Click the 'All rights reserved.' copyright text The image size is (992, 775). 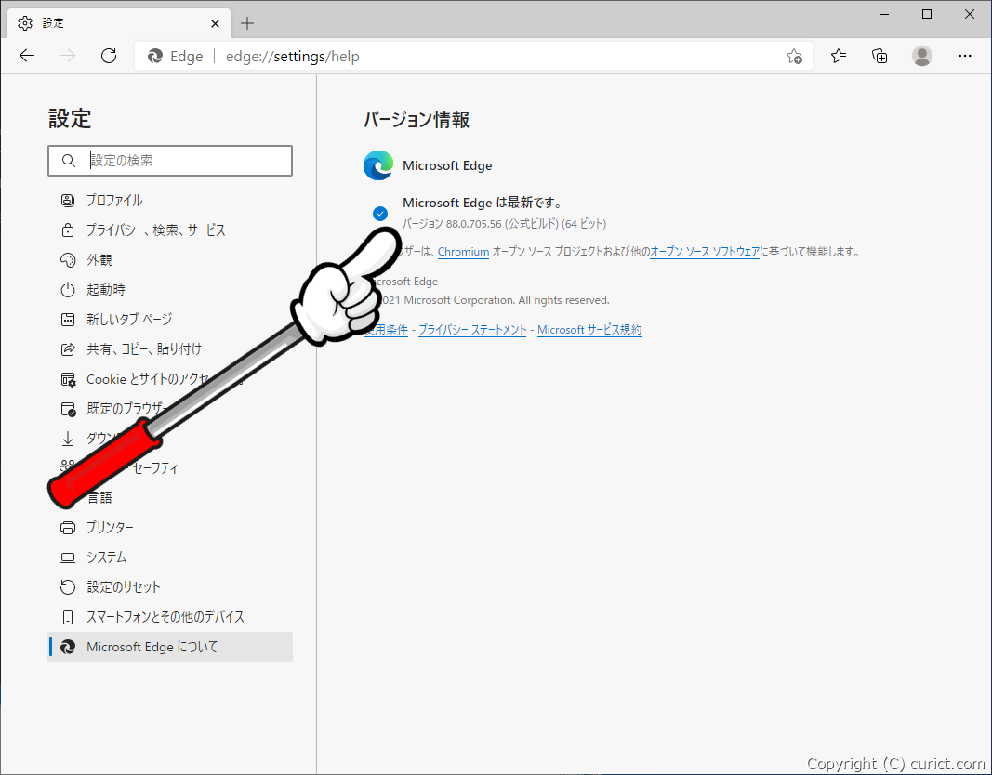pyautogui.click(x=563, y=300)
